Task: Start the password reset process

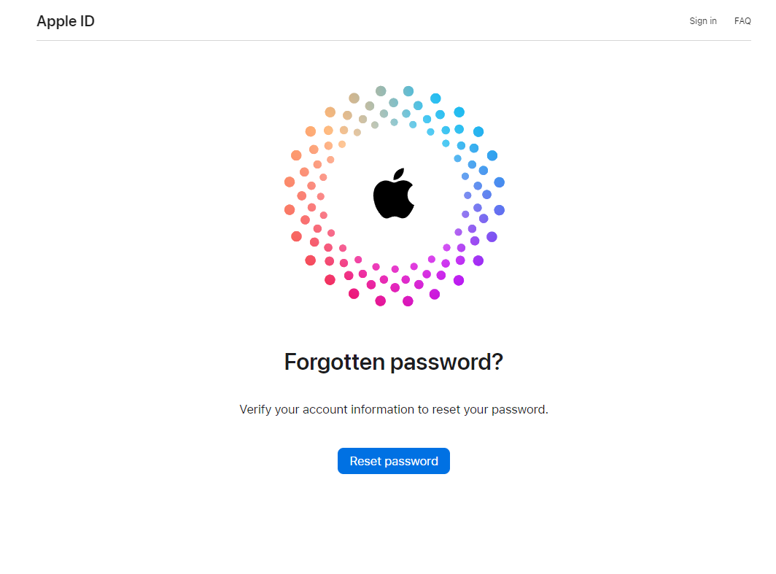Action: pos(394,461)
